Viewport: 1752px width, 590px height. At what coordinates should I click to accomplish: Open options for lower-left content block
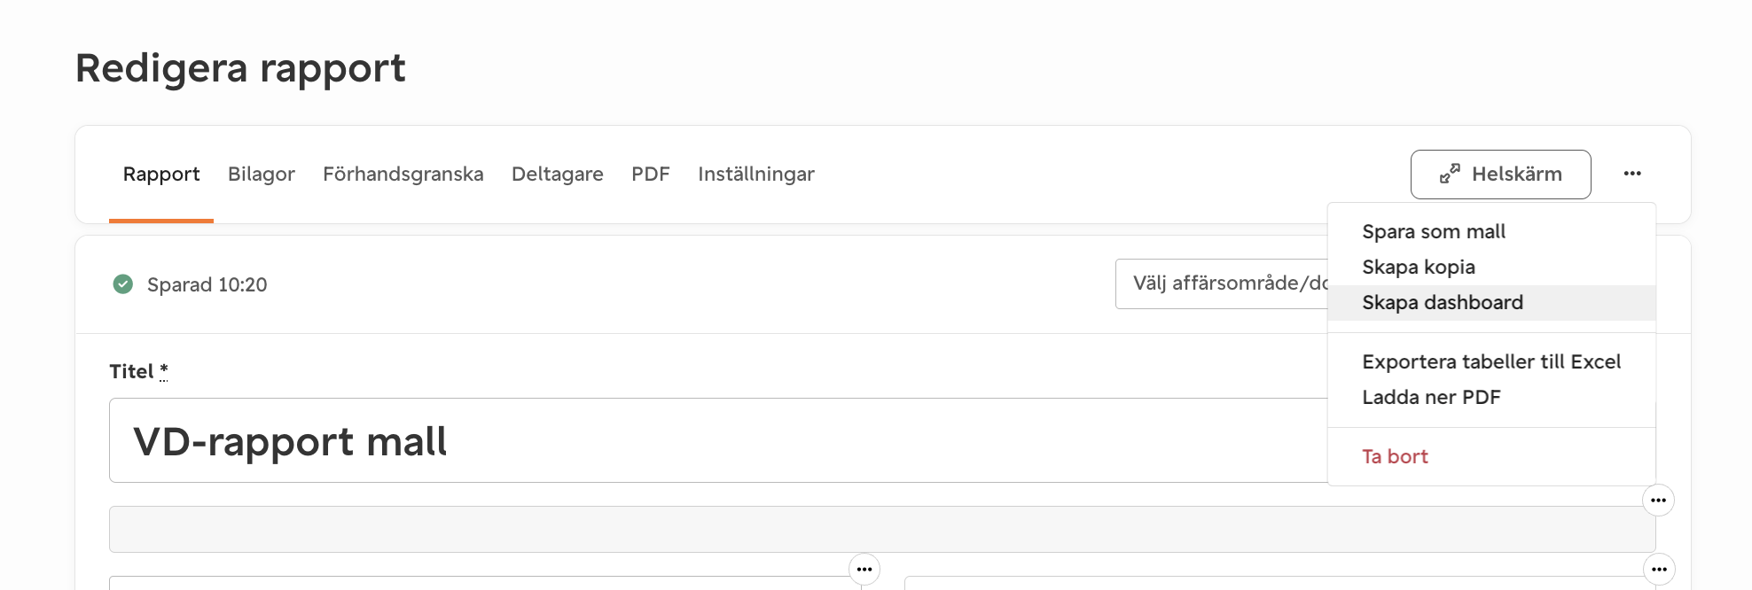(864, 570)
